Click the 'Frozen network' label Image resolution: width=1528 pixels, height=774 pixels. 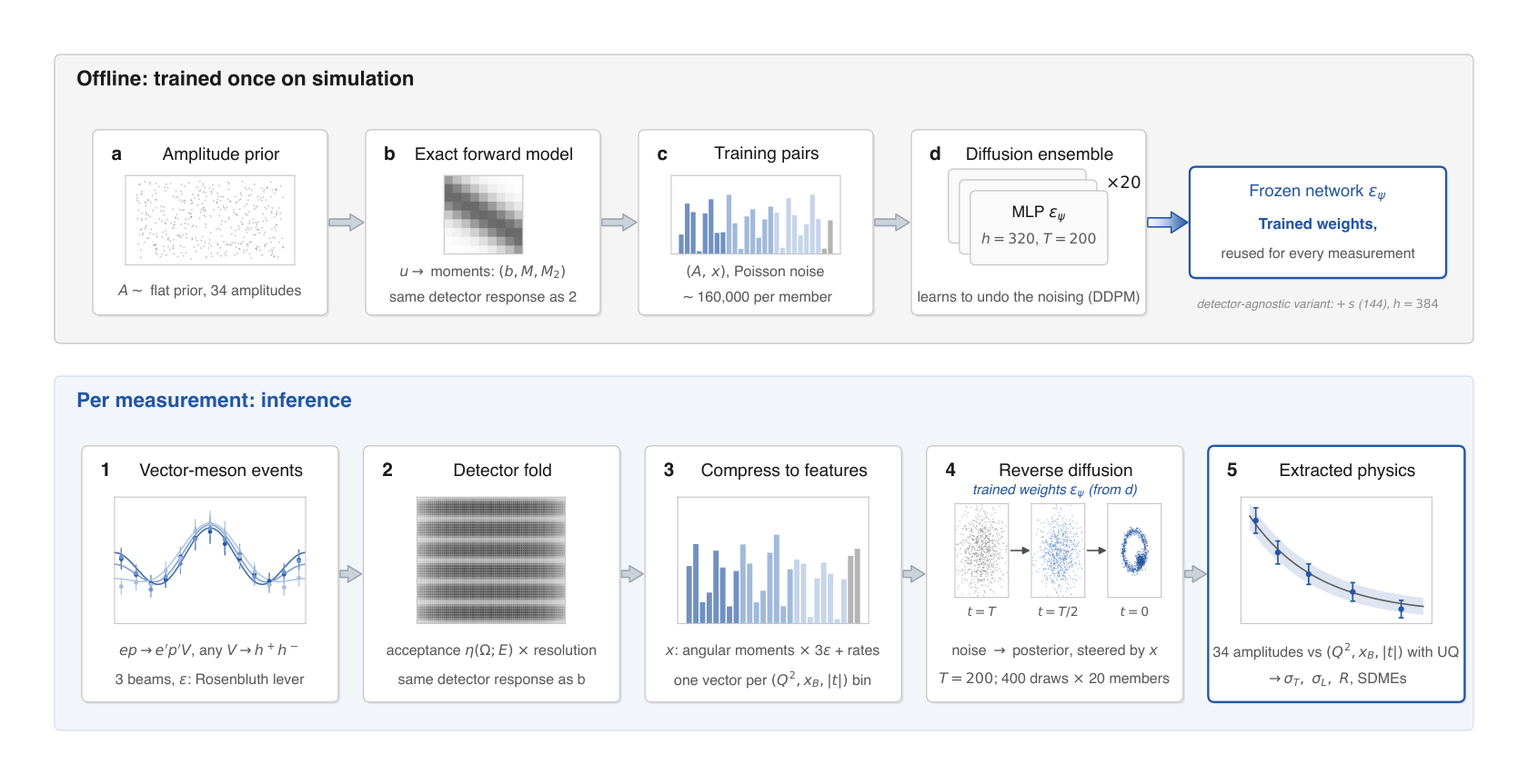click(x=1317, y=192)
